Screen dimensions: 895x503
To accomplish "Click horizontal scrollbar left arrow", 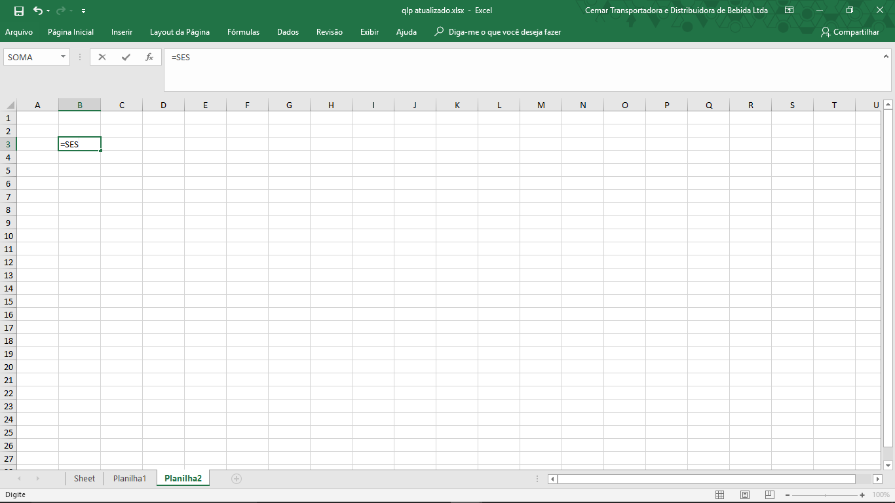I will pos(552,479).
